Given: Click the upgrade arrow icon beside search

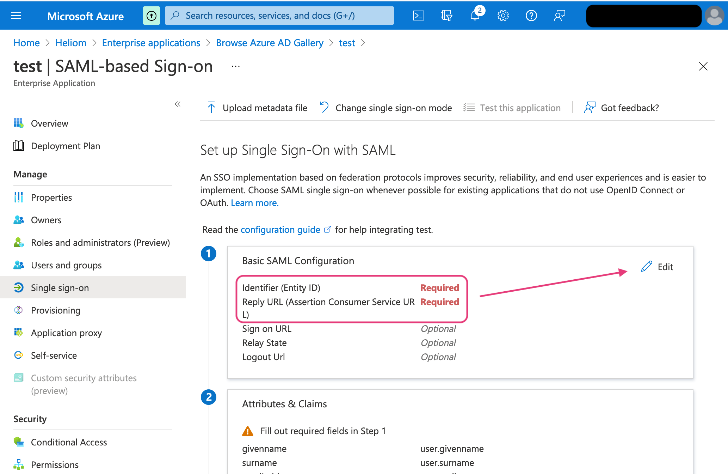Looking at the screenshot, I should pos(152,16).
